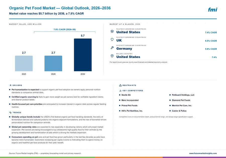Image resolution: width=226 pixels, height=158 pixels.
Task: Click competitor 'Primal Pet Foods'
Action: (x=129, y=106)
